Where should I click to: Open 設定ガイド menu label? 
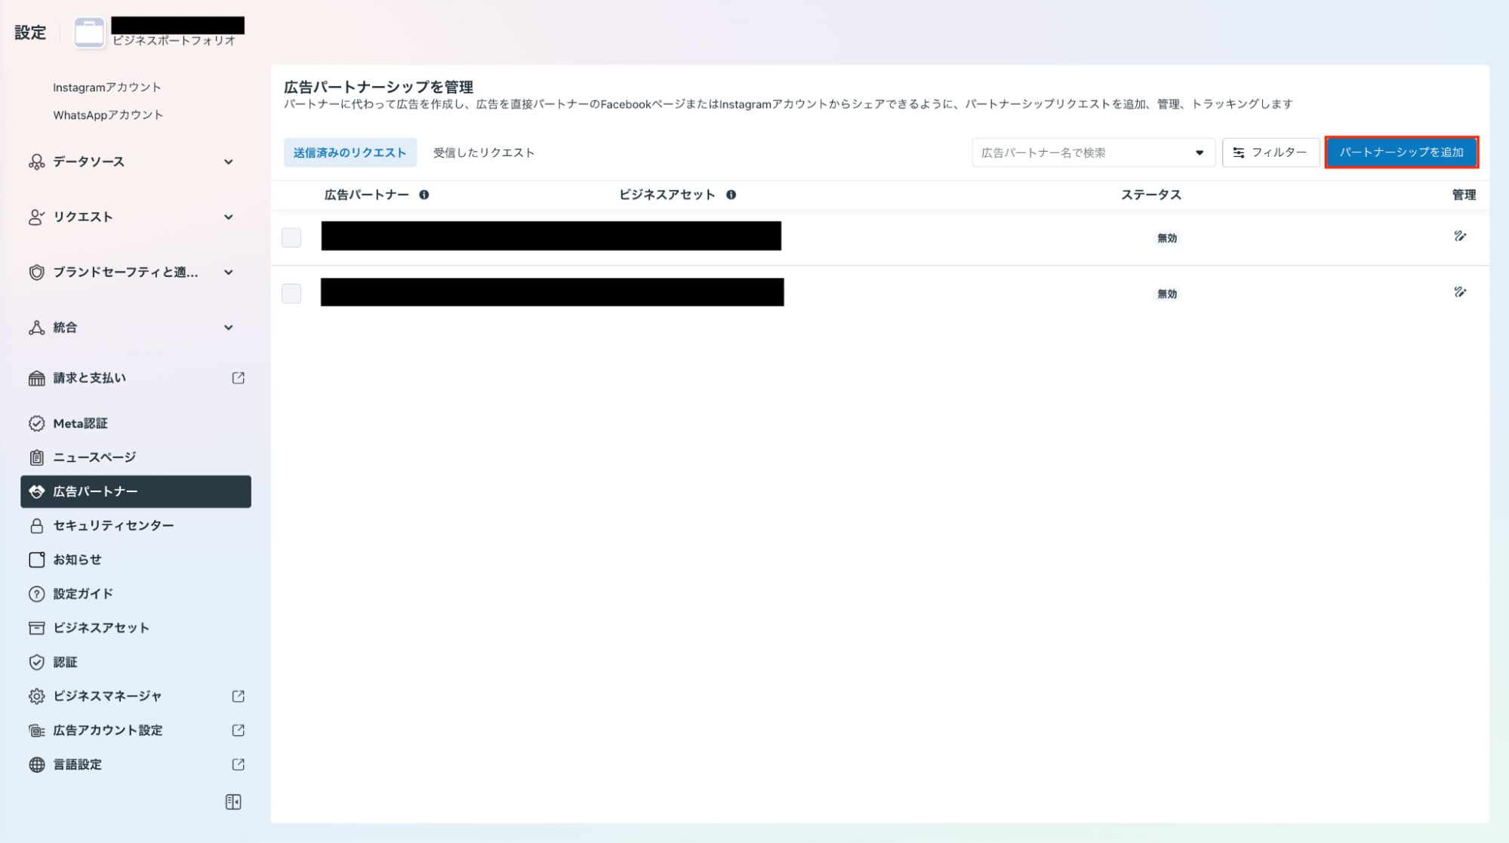click(x=83, y=594)
